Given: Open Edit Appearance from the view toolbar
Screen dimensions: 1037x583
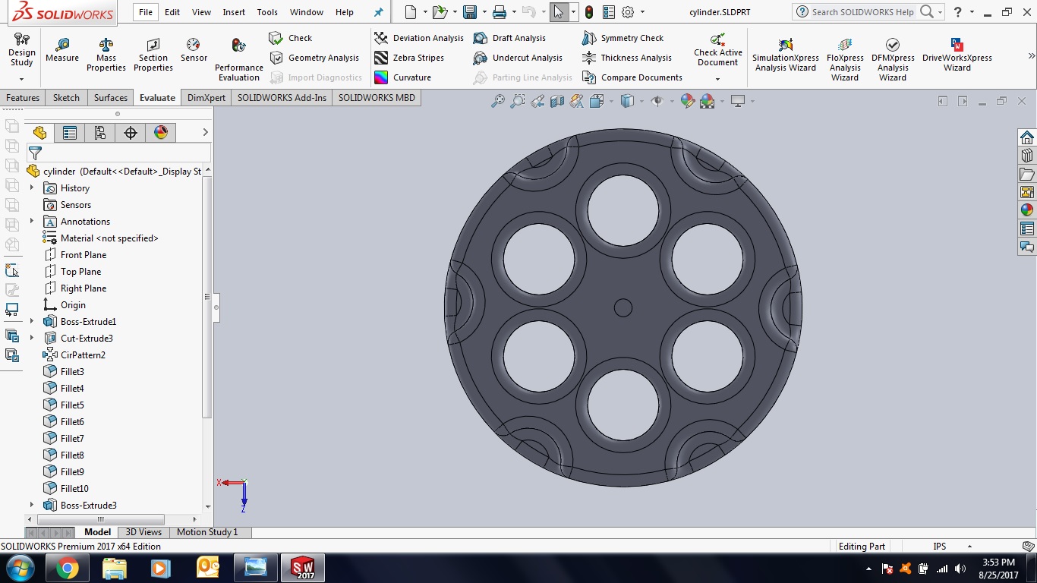Looking at the screenshot, I should [x=688, y=101].
